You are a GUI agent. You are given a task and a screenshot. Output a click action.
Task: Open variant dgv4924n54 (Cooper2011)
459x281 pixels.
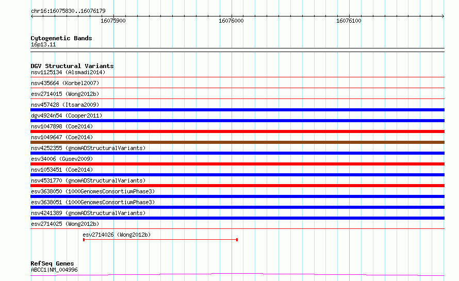pos(67,115)
